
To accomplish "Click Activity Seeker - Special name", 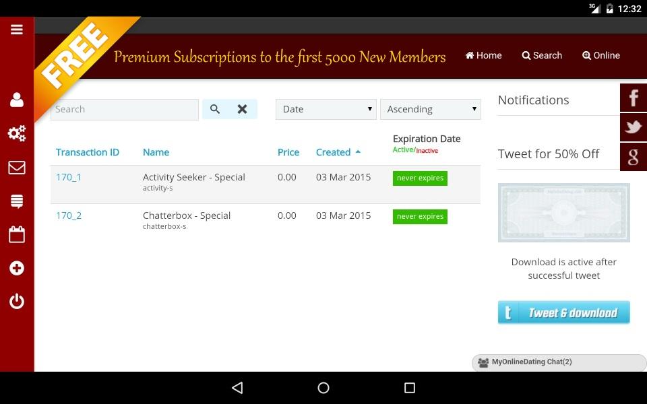I will pos(194,177).
